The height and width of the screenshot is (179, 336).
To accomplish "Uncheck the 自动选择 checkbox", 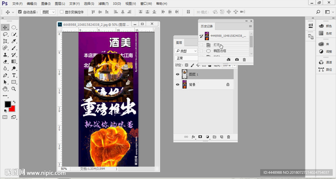I will [20, 12].
